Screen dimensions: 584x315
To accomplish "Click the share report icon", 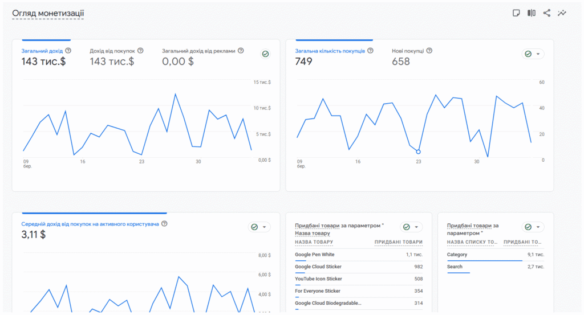I will click(x=547, y=13).
